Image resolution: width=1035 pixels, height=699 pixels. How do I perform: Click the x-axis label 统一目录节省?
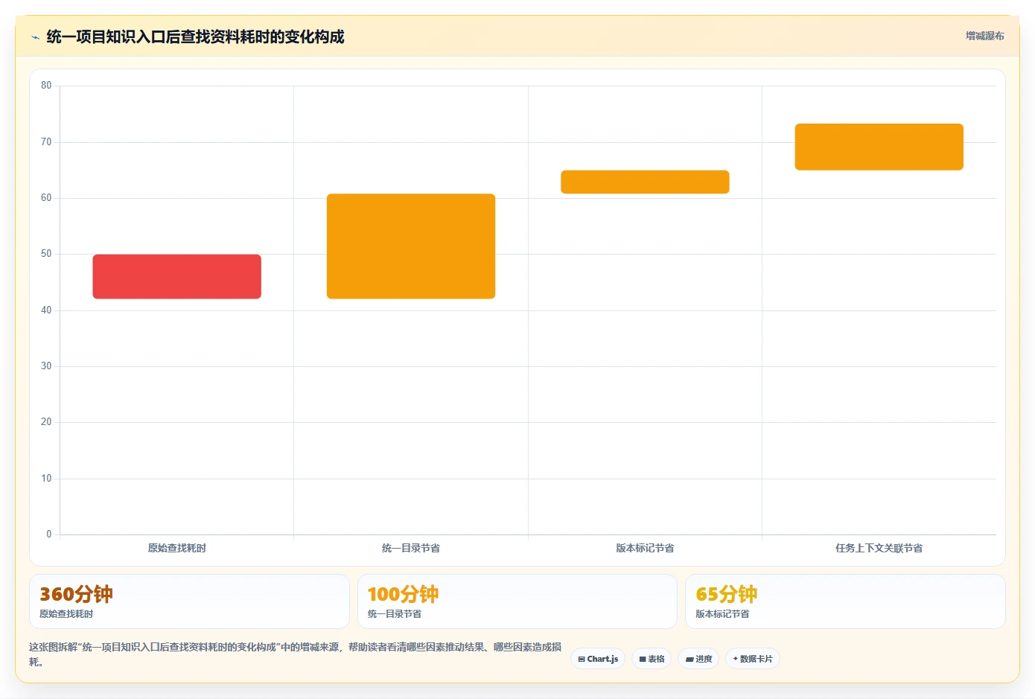pyautogui.click(x=411, y=548)
